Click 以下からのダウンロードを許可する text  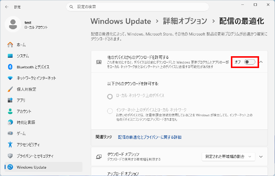tap(133, 84)
